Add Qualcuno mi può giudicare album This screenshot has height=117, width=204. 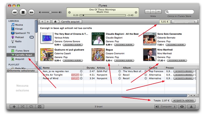pos(73,60)
